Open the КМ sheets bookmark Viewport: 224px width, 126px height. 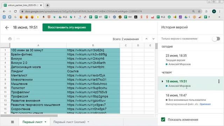(128, 17)
